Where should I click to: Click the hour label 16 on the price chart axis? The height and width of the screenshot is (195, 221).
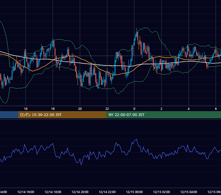pos(26,109)
